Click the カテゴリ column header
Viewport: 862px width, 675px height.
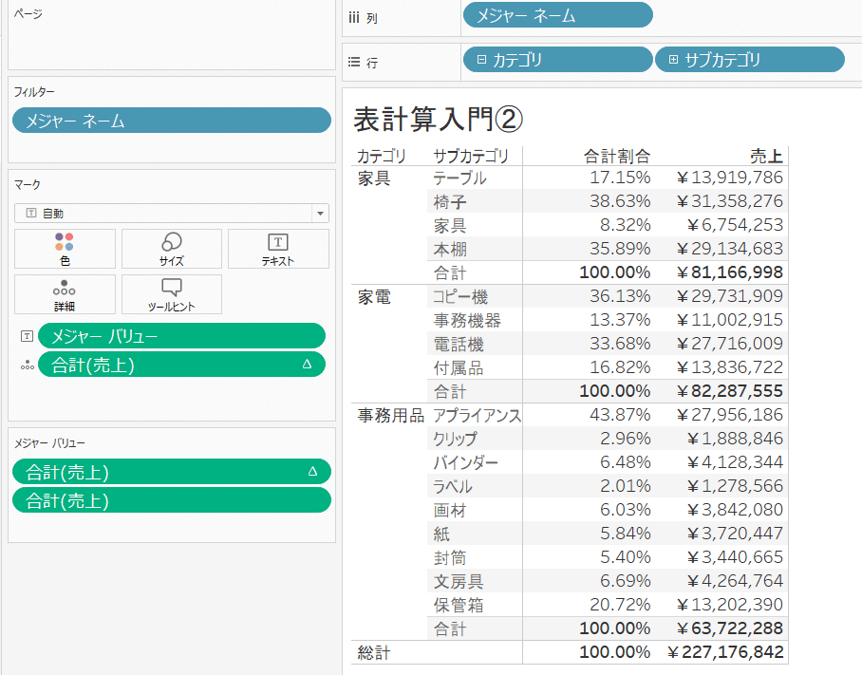click(381, 156)
